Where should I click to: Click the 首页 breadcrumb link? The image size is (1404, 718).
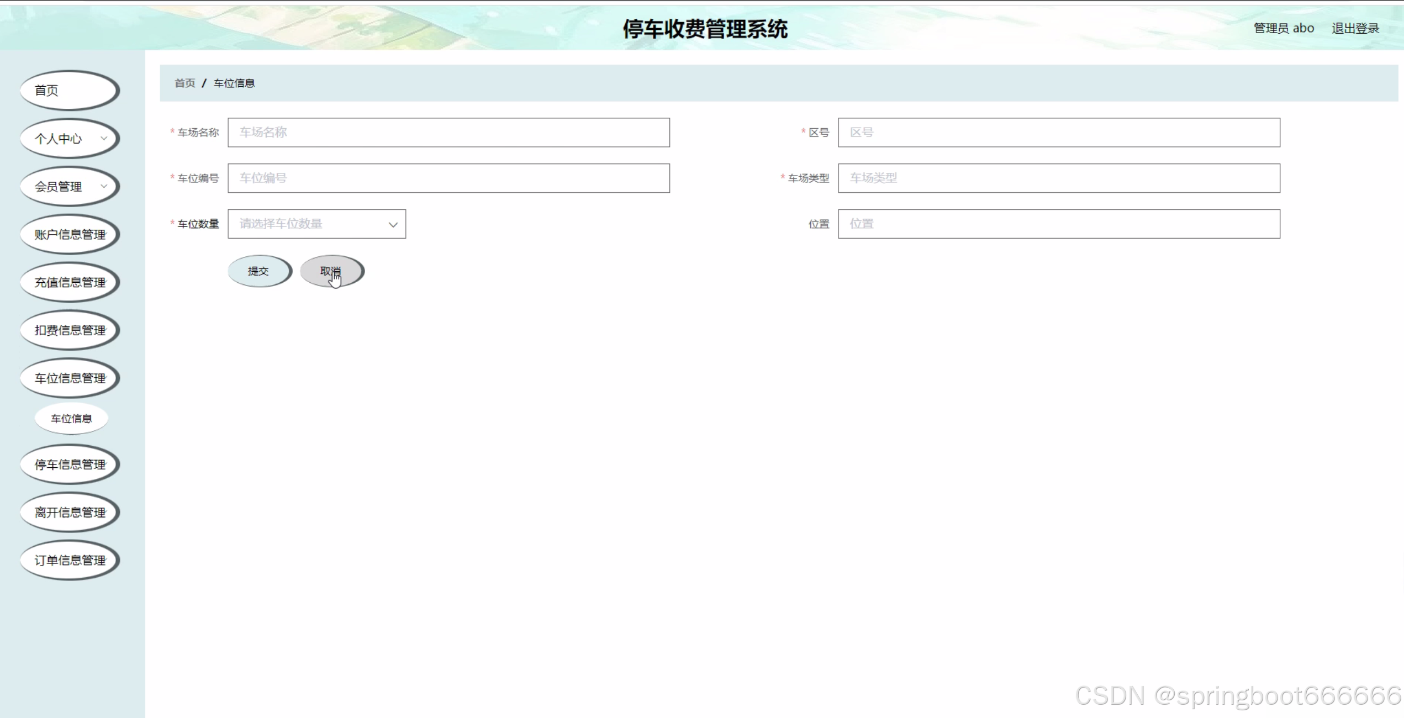pyautogui.click(x=184, y=83)
